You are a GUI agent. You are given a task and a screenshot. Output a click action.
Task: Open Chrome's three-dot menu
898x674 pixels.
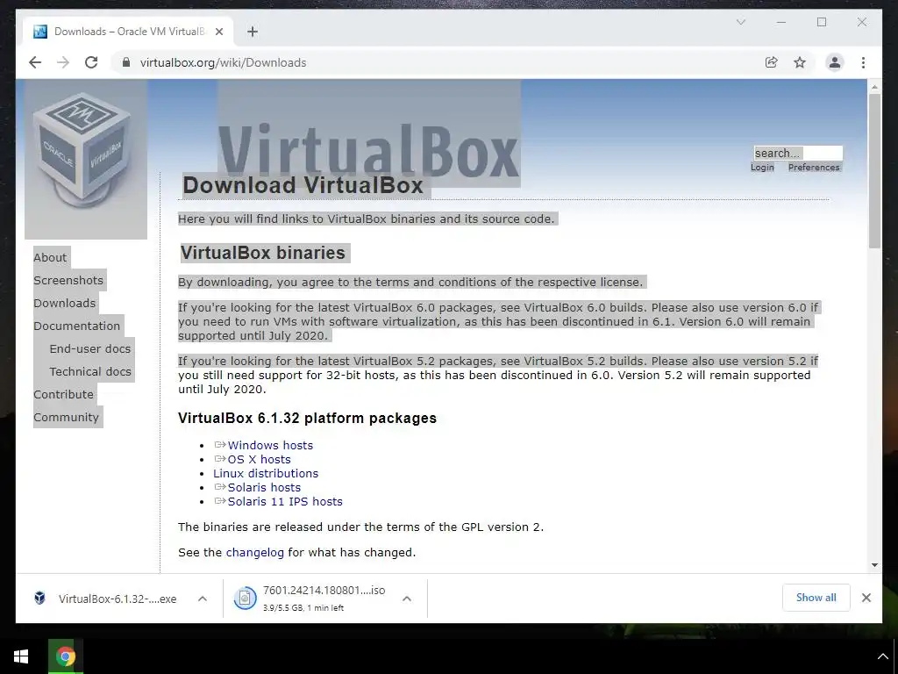(x=863, y=62)
